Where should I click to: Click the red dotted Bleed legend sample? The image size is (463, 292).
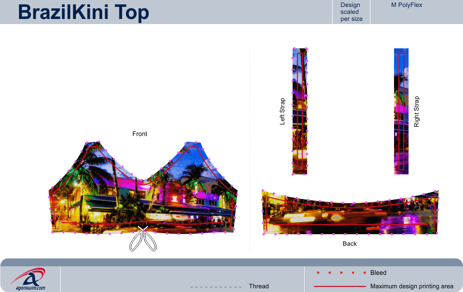(x=341, y=273)
